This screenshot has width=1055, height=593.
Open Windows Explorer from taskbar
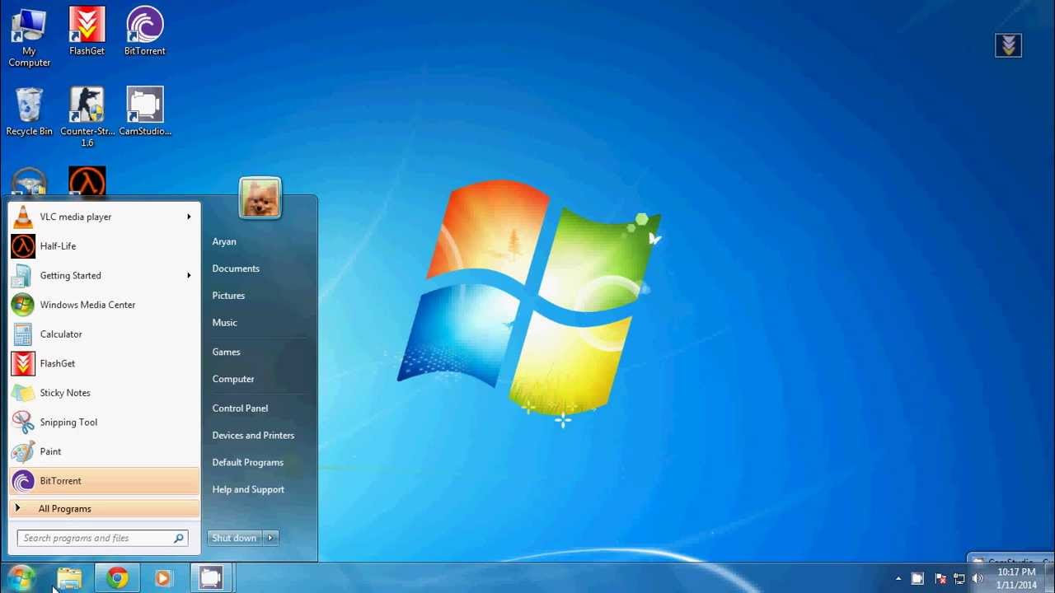[x=70, y=578]
